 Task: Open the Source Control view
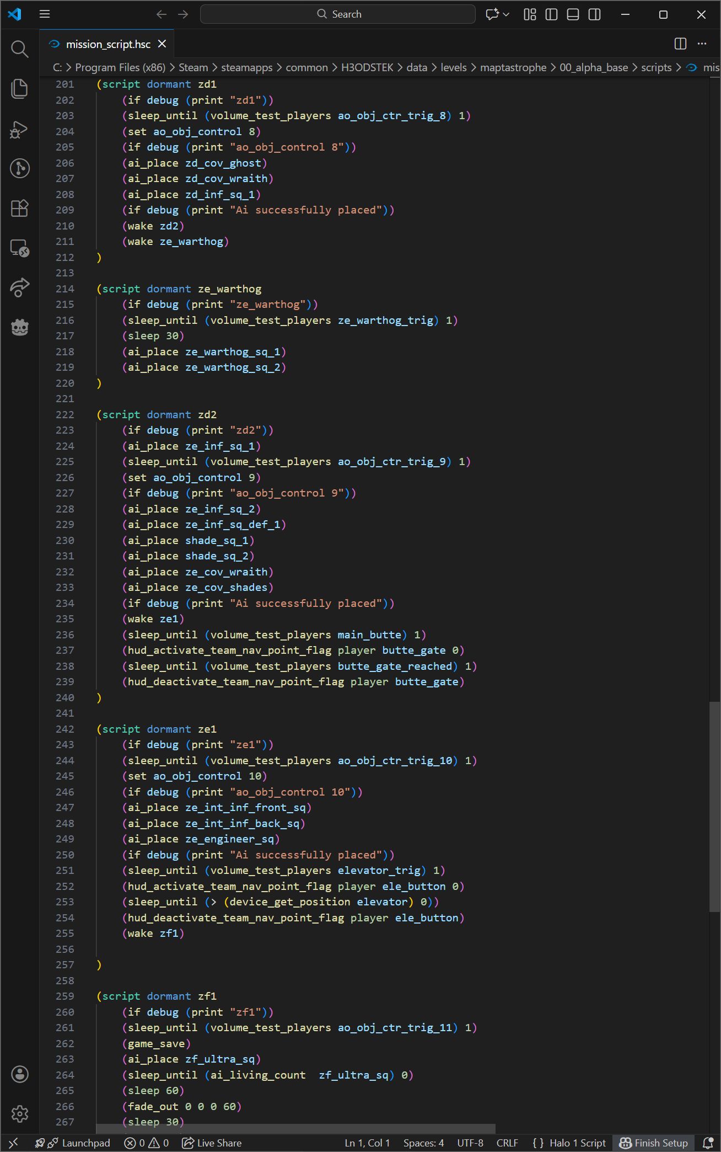(x=20, y=168)
